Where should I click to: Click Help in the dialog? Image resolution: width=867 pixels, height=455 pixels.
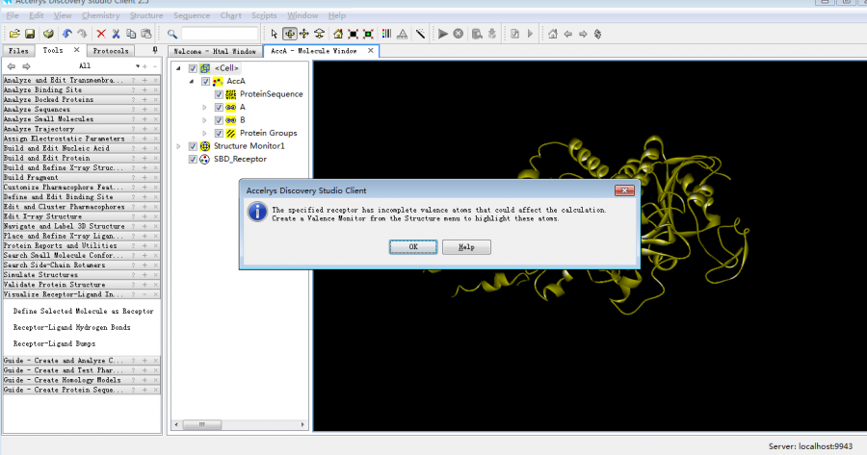click(x=466, y=247)
